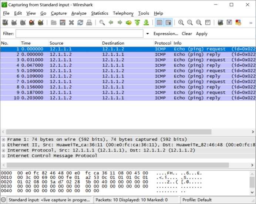Apply the display filter
The height and width of the screenshot is (204, 256).
click(x=202, y=34)
